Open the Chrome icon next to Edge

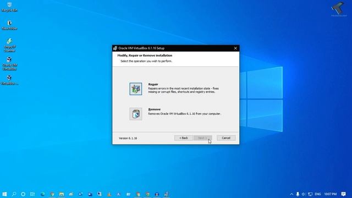point(52,194)
